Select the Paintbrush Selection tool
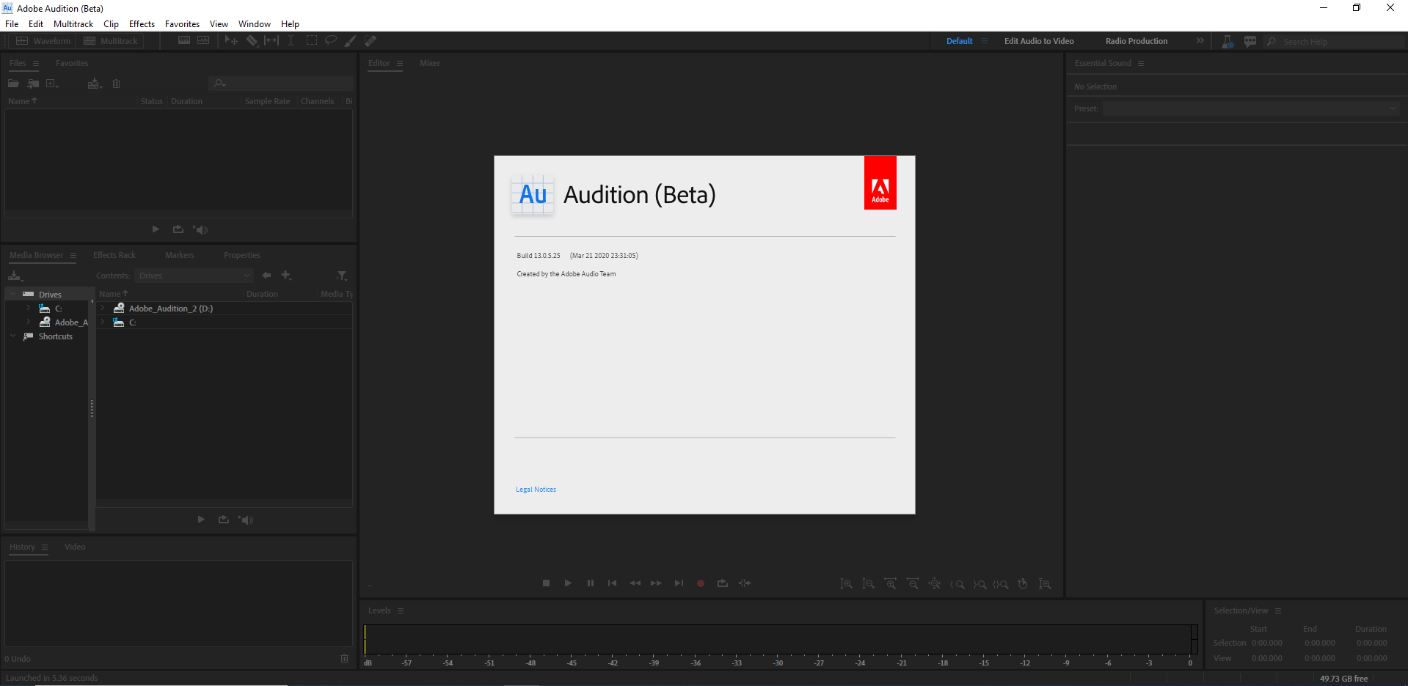Viewport: 1408px width, 686px height. 350,40
